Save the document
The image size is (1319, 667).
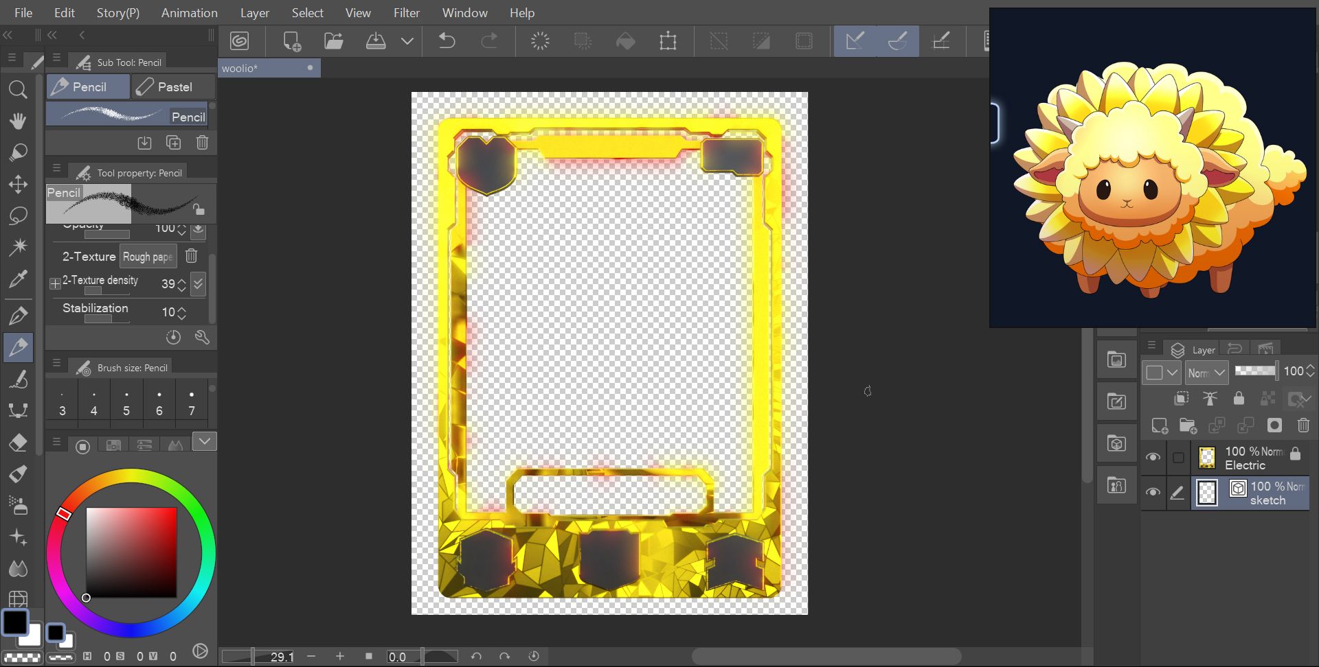click(375, 41)
